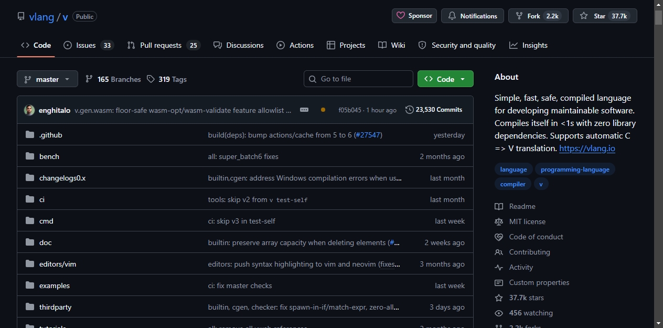Click the f05b045 commit hash
Viewport: 663px width, 328px height.
point(350,110)
